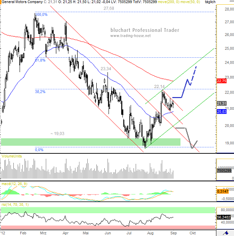Click the green support zone rectangle
This screenshot has height=236, width=234.
click(x=91, y=142)
